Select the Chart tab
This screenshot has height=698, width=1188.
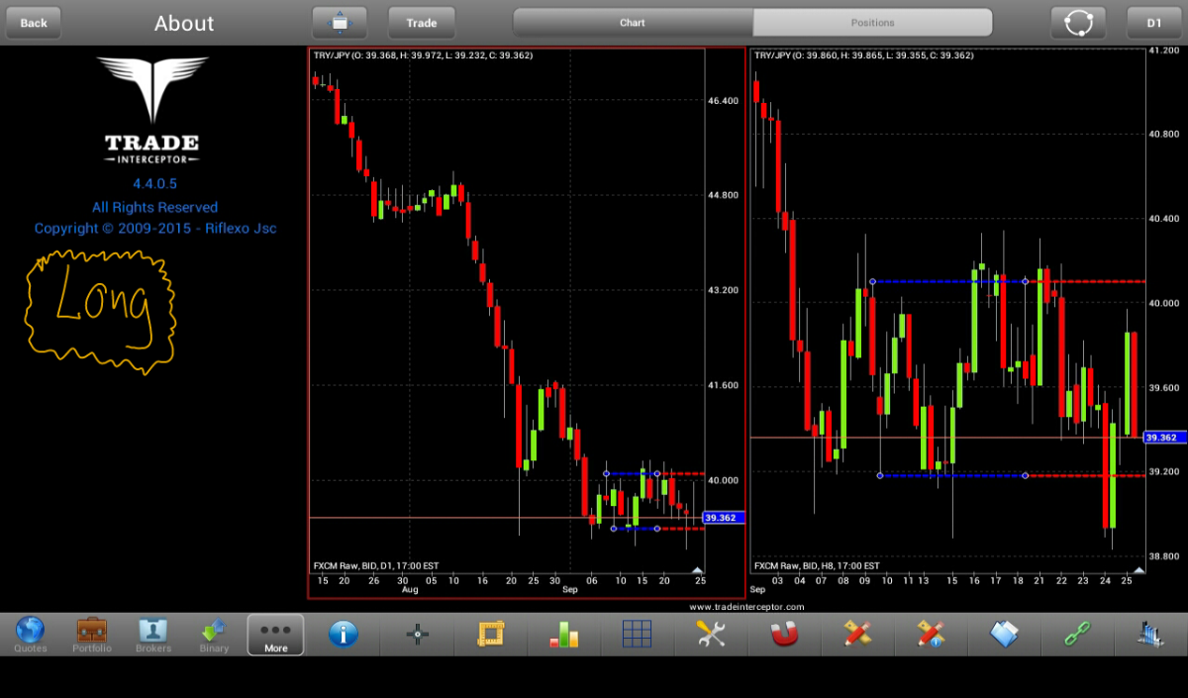(x=633, y=23)
